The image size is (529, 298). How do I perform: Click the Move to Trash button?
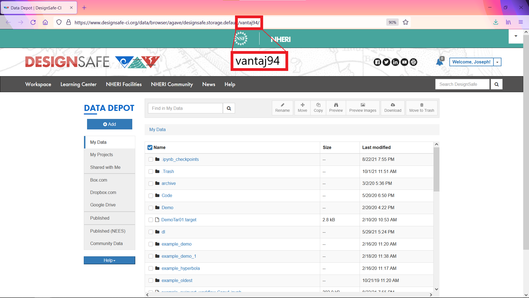point(422,108)
